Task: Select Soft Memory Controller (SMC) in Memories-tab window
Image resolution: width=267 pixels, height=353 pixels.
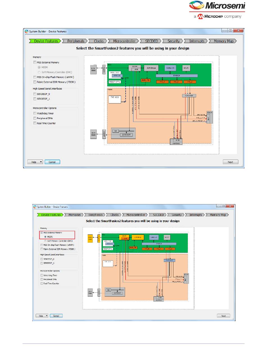Action: pyautogui.click(x=45, y=241)
